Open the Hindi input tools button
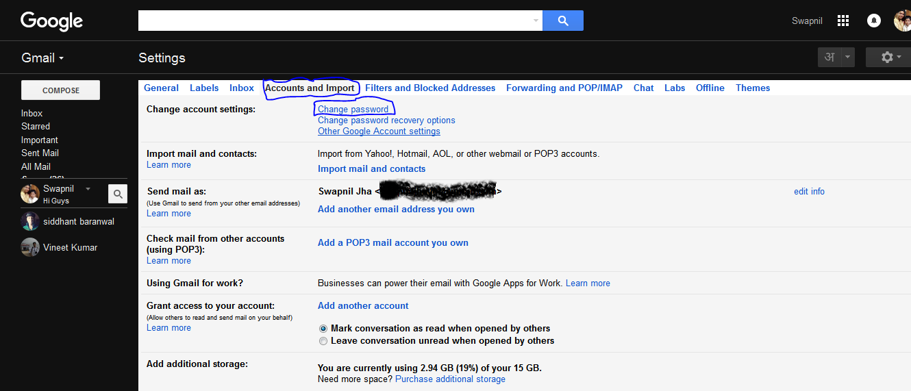 click(x=829, y=58)
